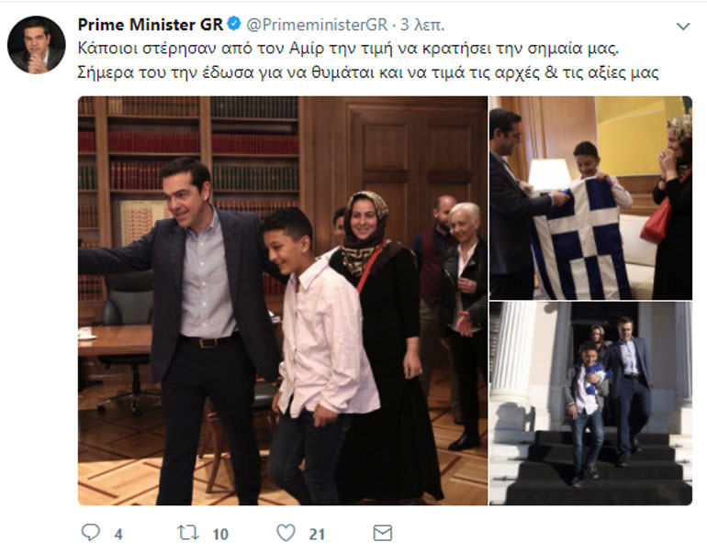This screenshot has width=707, height=553.
Task: Click the reply speech bubble icon
Action: click(91, 532)
